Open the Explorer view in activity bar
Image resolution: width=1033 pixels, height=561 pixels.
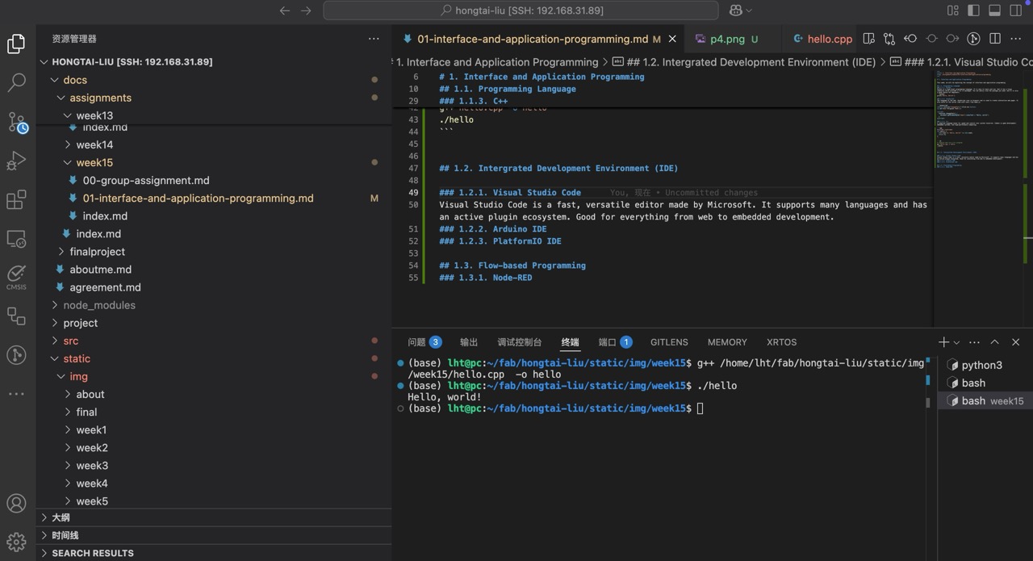[16, 44]
